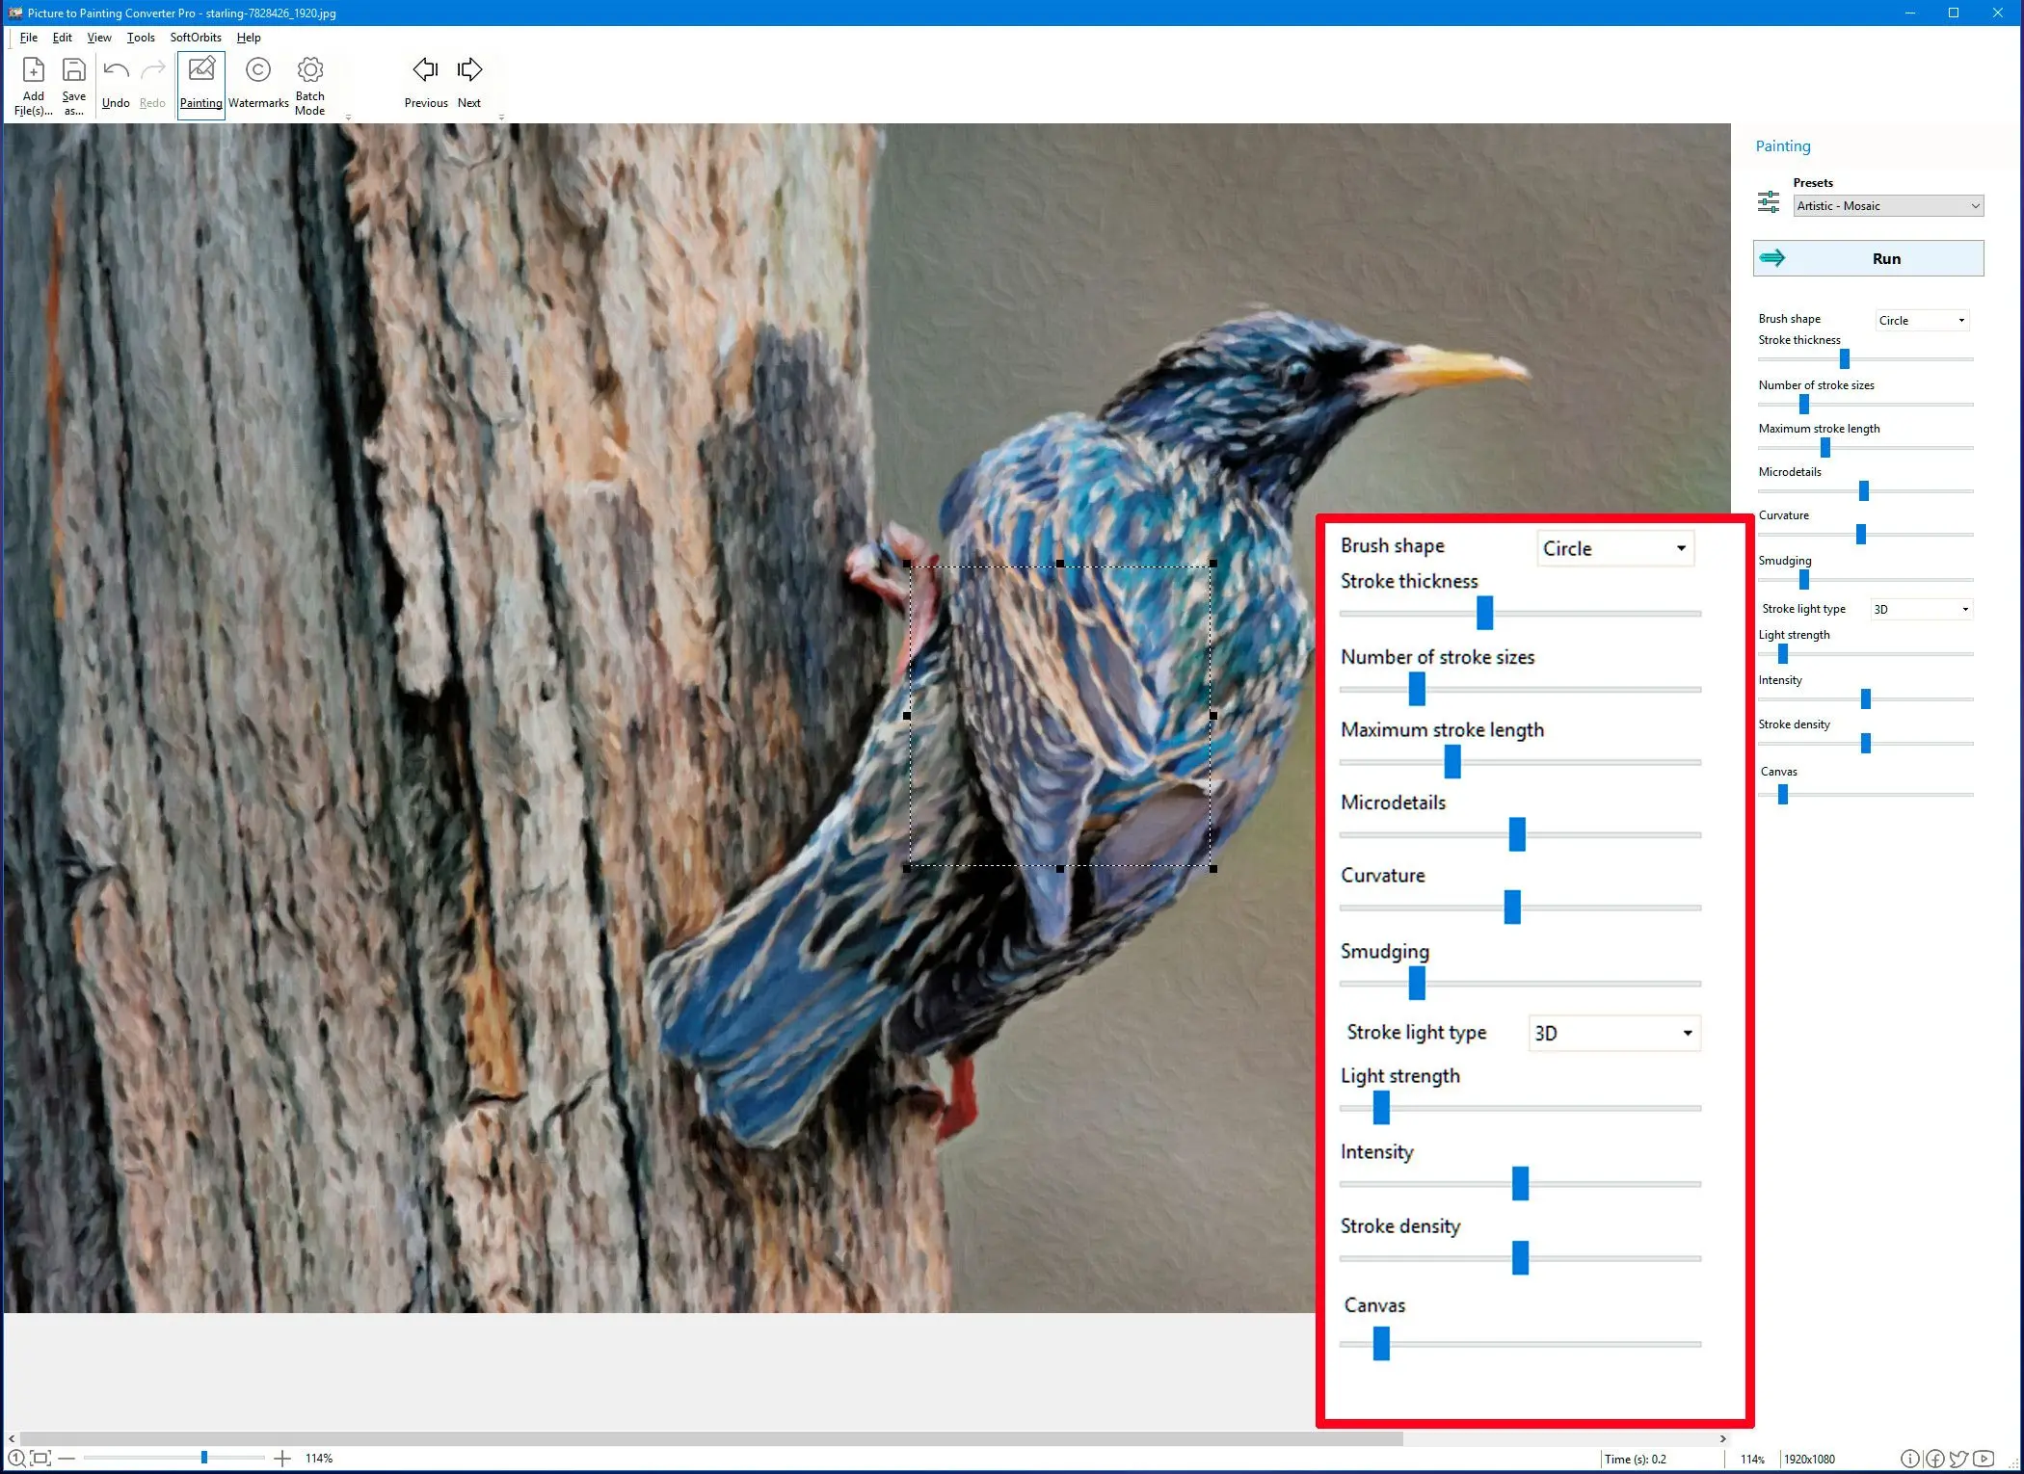
Task: Click the Painting tool icon in toolbar
Action: [200, 83]
